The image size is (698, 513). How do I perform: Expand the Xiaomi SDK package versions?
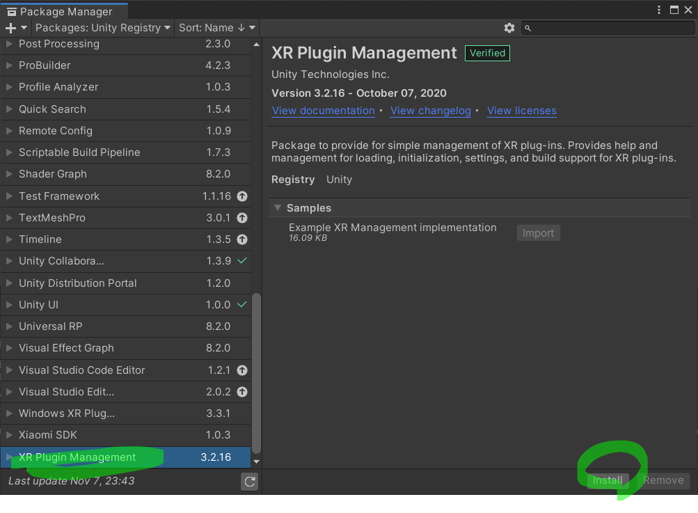coord(9,435)
